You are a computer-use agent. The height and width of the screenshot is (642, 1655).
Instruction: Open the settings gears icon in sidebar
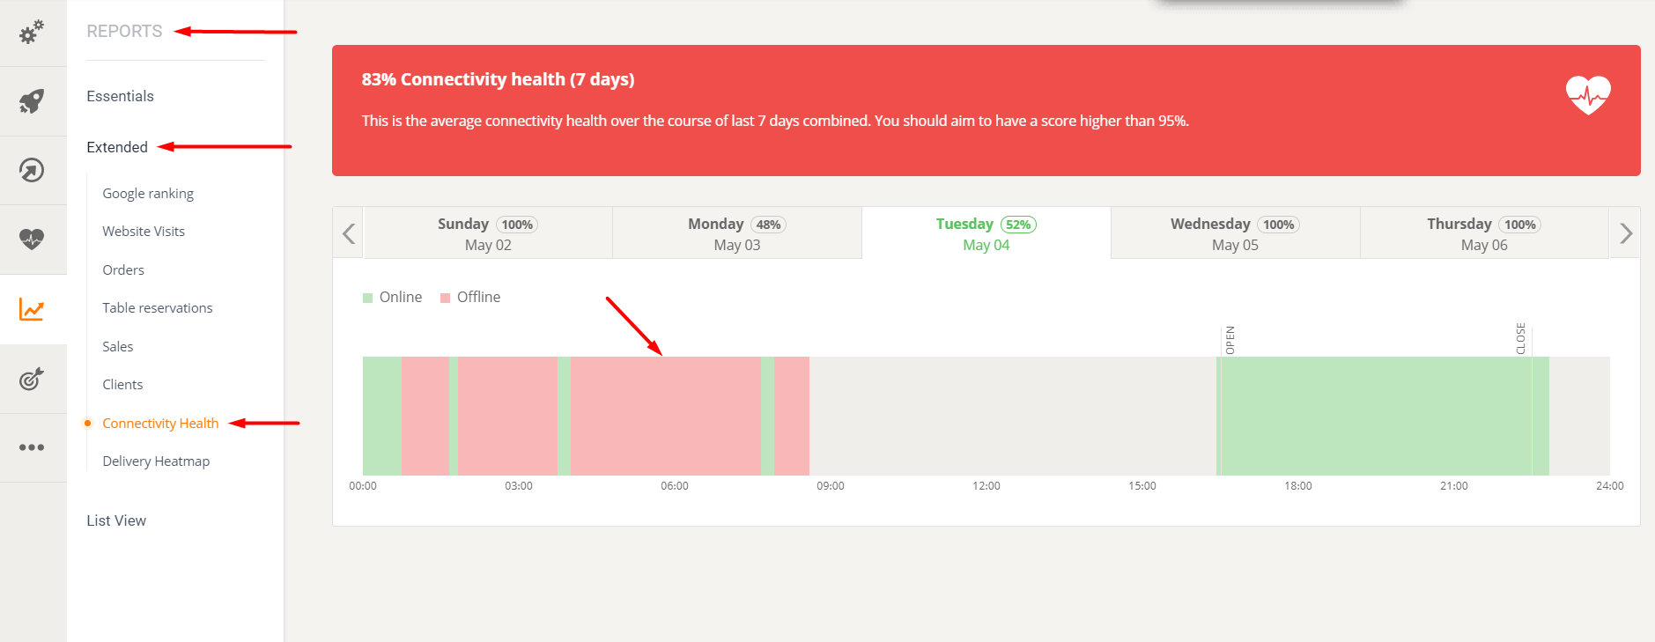pyautogui.click(x=32, y=32)
